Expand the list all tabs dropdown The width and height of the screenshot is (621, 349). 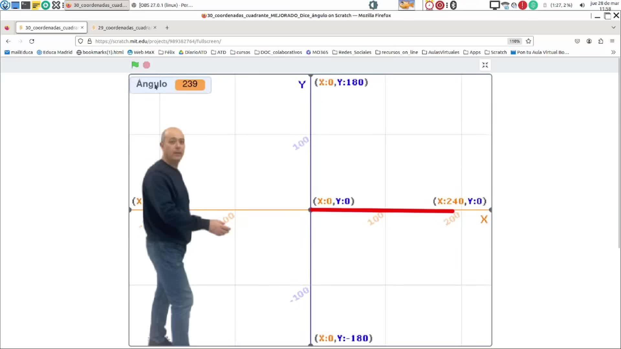613,28
